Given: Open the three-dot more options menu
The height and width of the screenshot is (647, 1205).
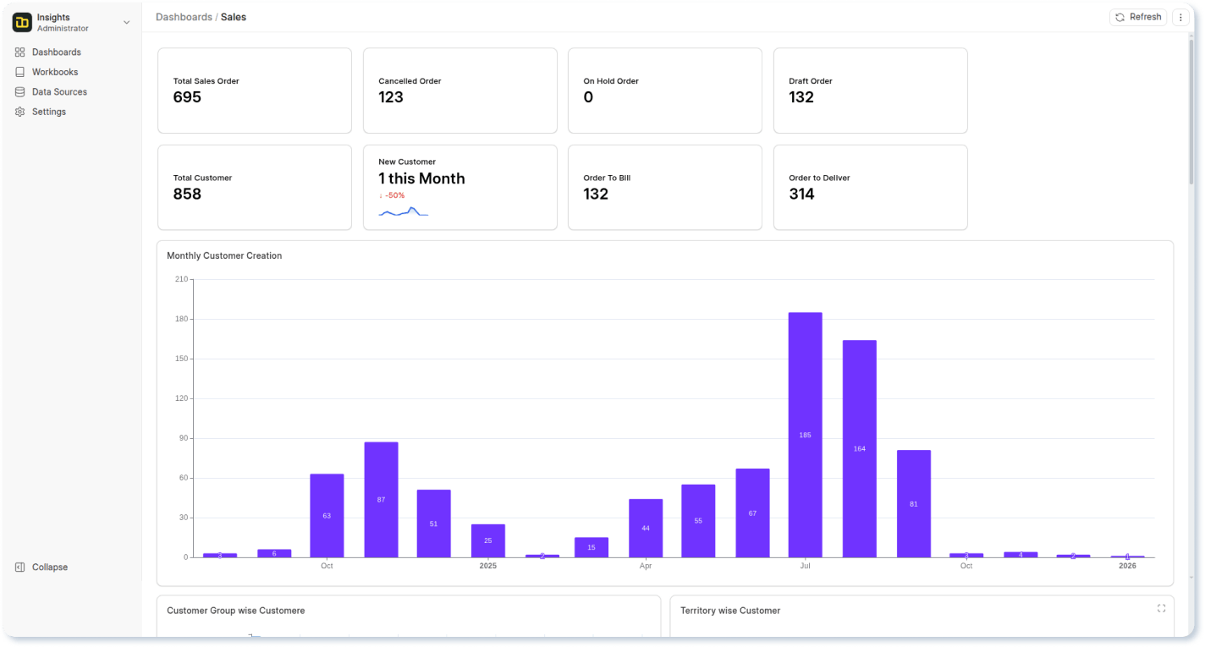Looking at the screenshot, I should point(1180,17).
